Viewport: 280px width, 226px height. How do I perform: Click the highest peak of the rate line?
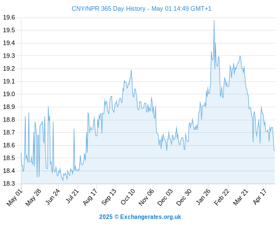pyautogui.click(x=214, y=21)
